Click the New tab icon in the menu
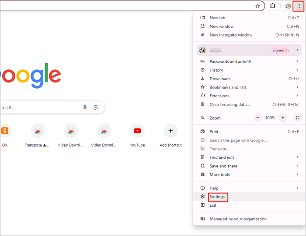 pyautogui.click(x=202, y=17)
